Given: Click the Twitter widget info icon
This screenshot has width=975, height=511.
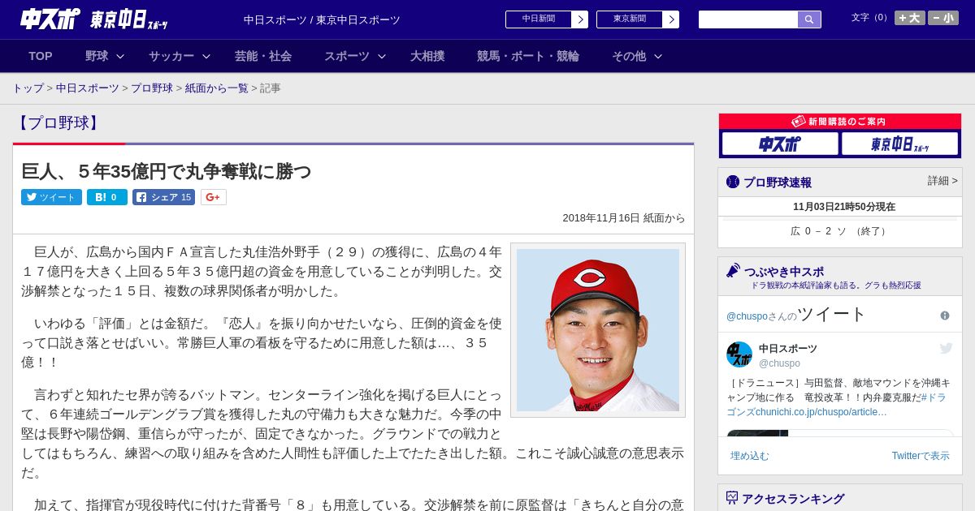Looking at the screenshot, I should 945,316.
